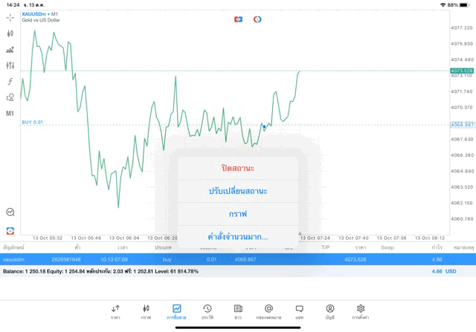
Task: Open the Settings (การตั้งค่า) gear tab
Action: tap(361, 310)
